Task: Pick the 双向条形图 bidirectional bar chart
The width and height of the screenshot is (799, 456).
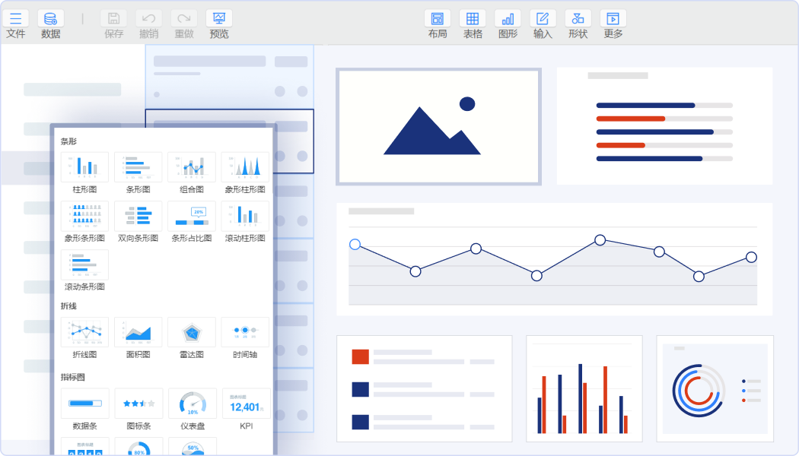Action: coord(138,216)
